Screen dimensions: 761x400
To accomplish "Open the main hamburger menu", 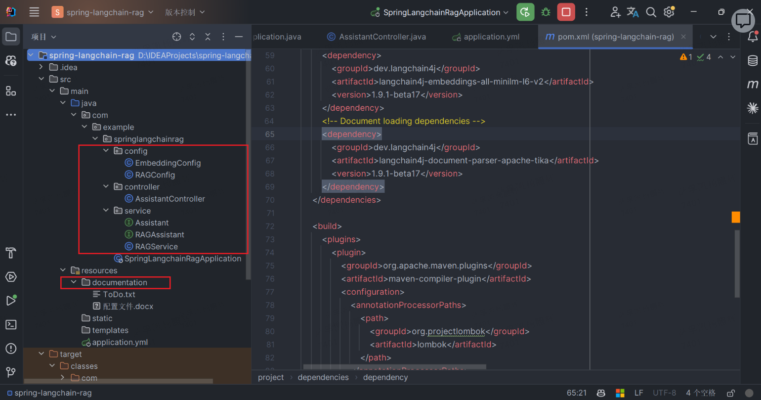I will tap(34, 12).
